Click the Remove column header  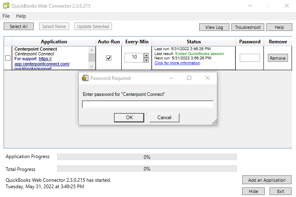pyautogui.click(x=278, y=41)
